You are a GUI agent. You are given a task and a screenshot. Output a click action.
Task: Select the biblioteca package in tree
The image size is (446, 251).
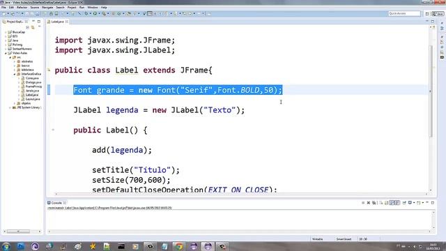pyautogui.click(x=27, y=70)
